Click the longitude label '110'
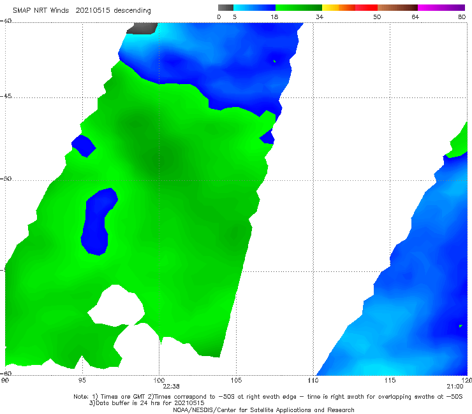This screenshot has height=414, width=472. tap(313, 380)
